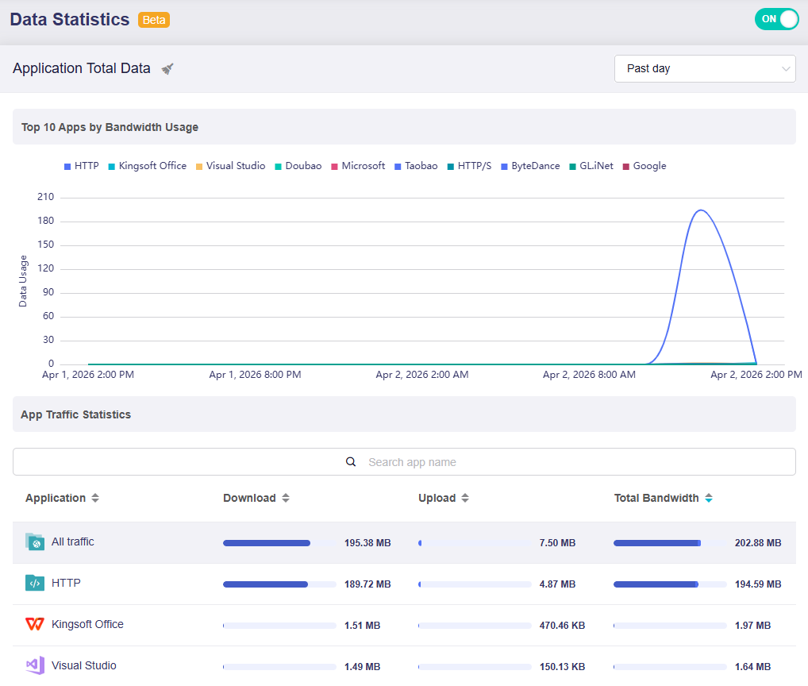Screen dimensions: 808x686
Task: Click the All traffic folder icon
Action: (33, 541)
